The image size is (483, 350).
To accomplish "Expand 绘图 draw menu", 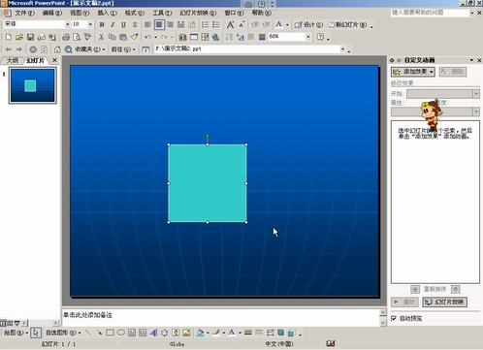I will pos(15,333).
